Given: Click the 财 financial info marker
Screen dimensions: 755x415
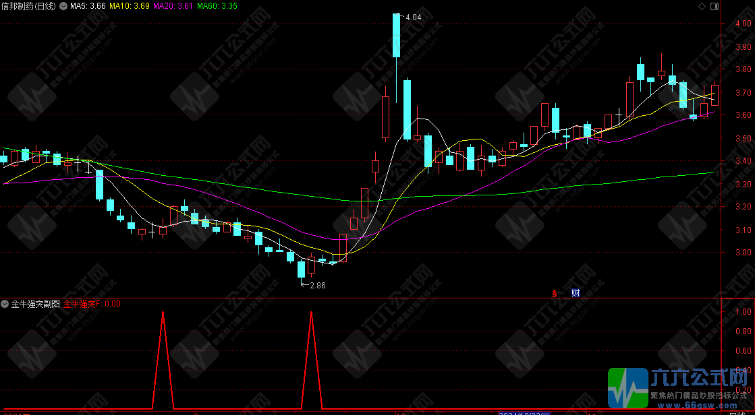Looking at the screenshot, I should (x=576, y=292).
